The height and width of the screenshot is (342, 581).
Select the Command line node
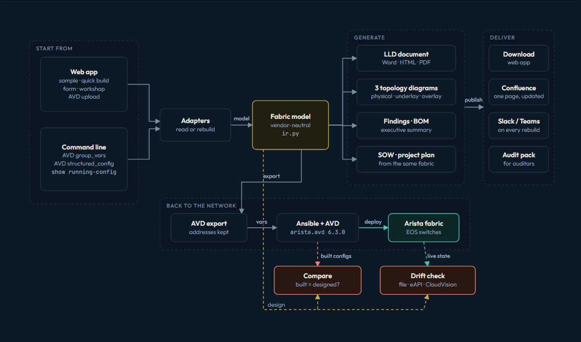point(84,159)
